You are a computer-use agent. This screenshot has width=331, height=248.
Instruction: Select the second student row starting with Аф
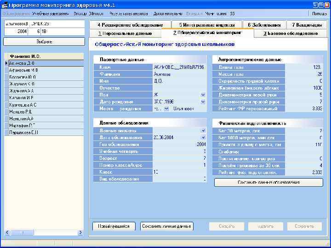[46, 70]
